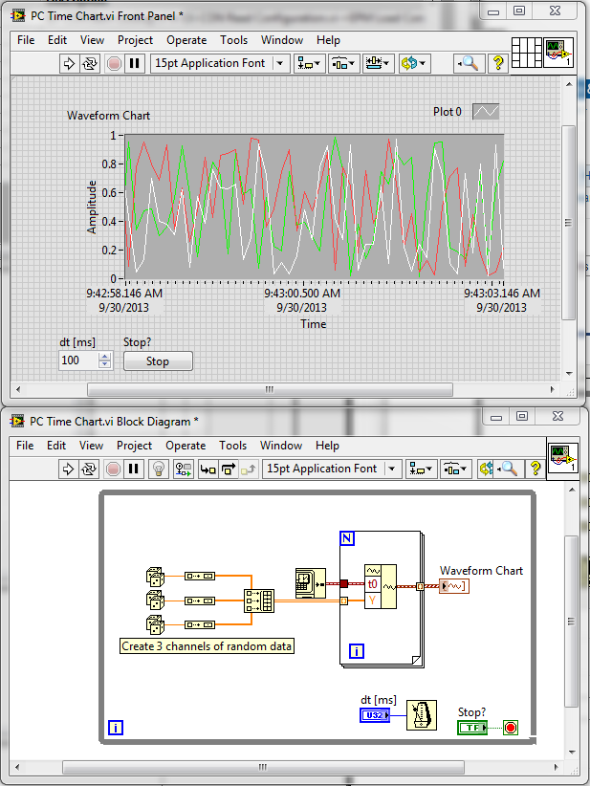Click the Stop button on Front Panel
Image resolution: width=590 pixels, height=786 pixels.
pos(158,361)
